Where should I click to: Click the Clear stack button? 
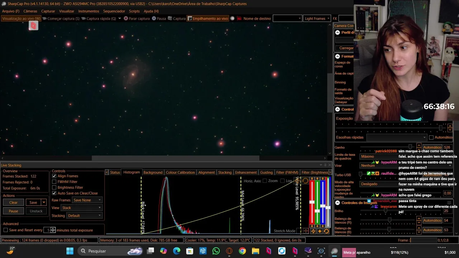[x=13, y=202]
